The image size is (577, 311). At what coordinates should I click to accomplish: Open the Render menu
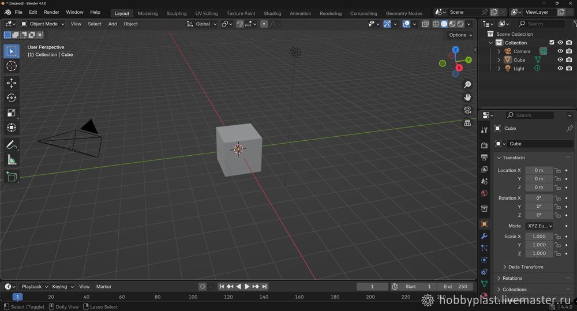51,12
